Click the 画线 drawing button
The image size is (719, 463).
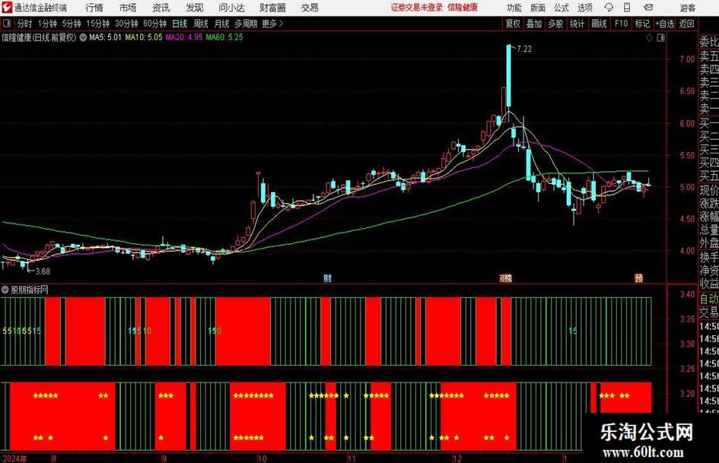[x=599, y=24]
